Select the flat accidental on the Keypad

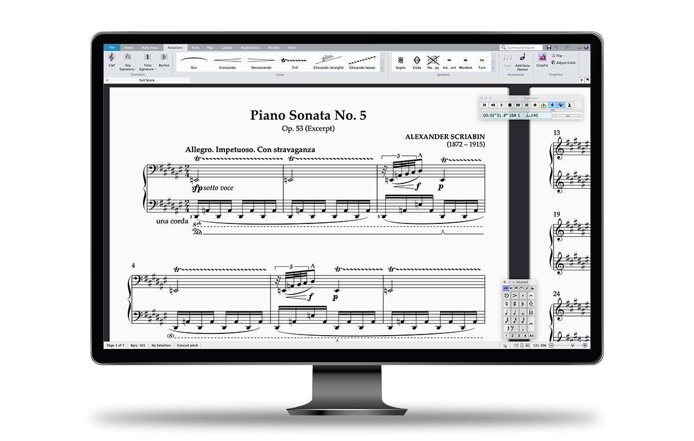click(x=523, y=303)
